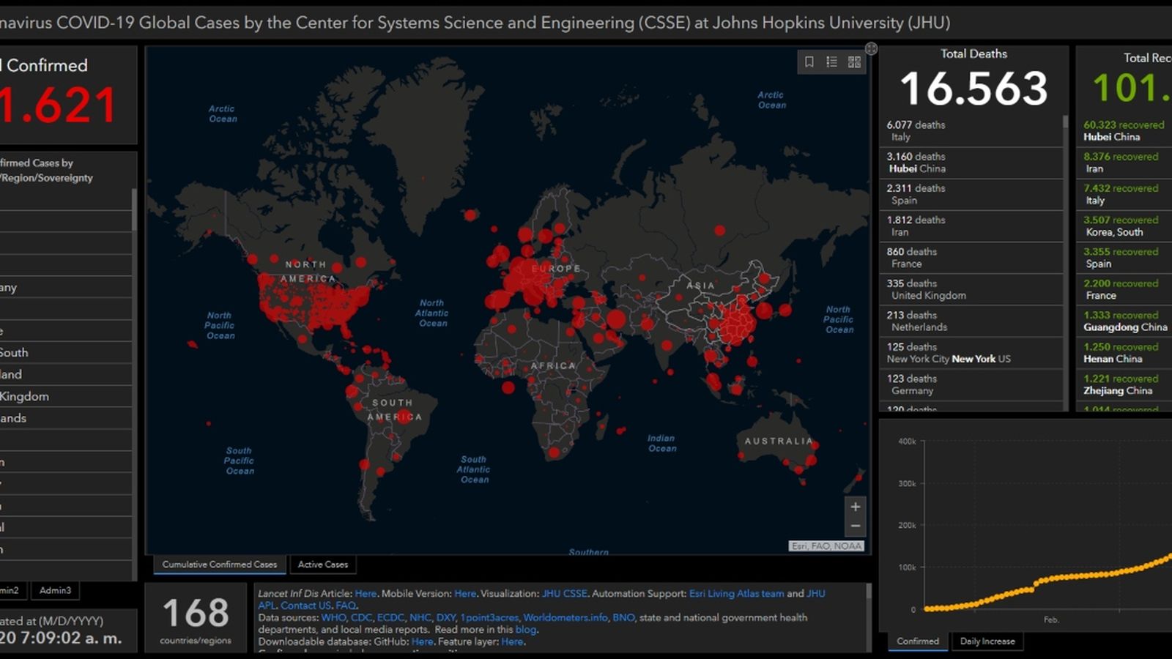This screenshot has height=659, width=1172.
Task: Open the FAQ link
Action: click(x=346, y=606)
